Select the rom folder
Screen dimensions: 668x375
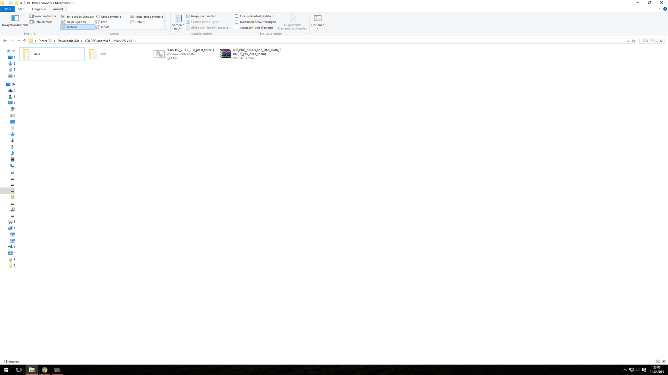pyautogui.click(x=118, y=54)
